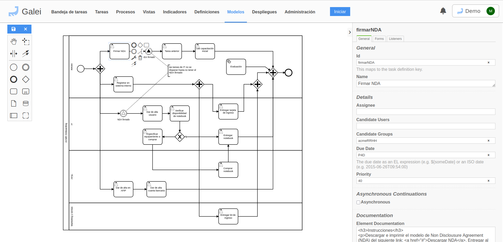
Task: Select the Create pool/participant tool
Action: point(14,115)
